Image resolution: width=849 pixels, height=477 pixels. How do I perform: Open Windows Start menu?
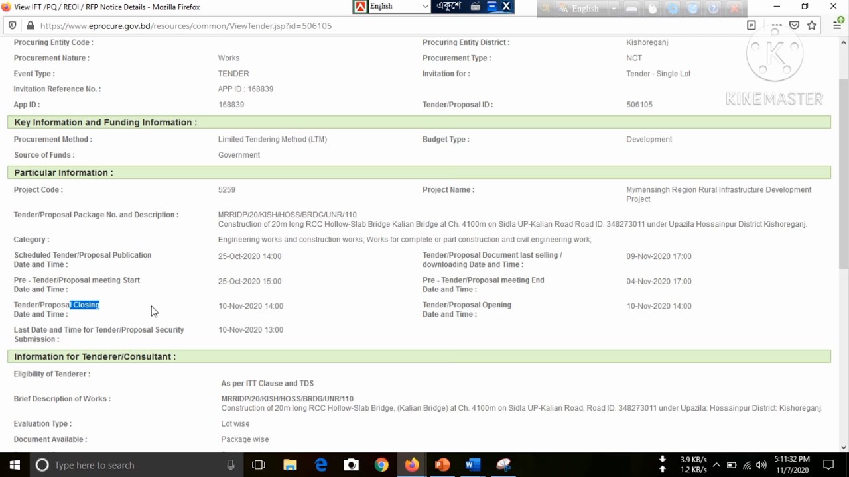coord(15,465)
